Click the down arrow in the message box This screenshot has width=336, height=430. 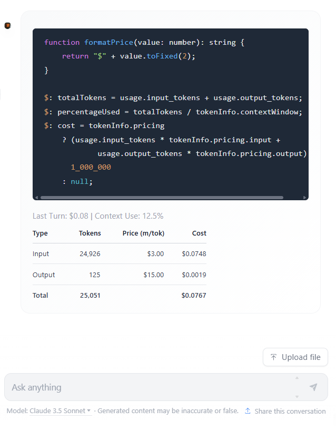297,396
